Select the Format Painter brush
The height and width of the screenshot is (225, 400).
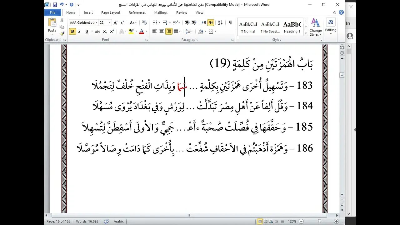(62, 33)
